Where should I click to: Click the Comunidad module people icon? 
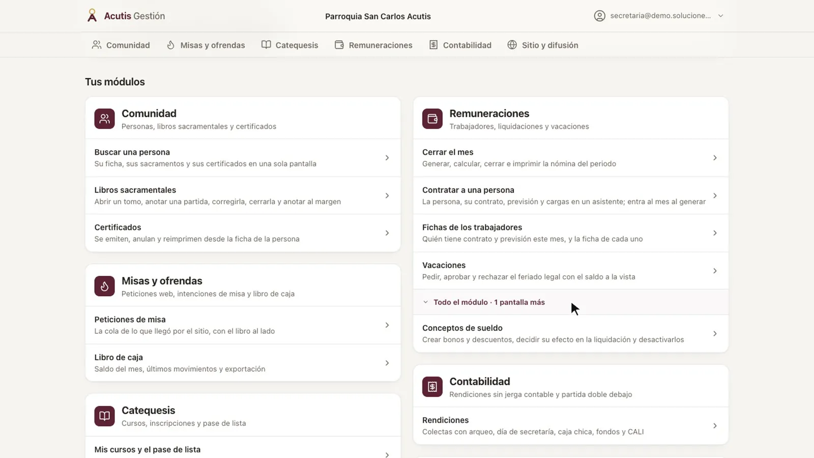(x=104, y=119)
